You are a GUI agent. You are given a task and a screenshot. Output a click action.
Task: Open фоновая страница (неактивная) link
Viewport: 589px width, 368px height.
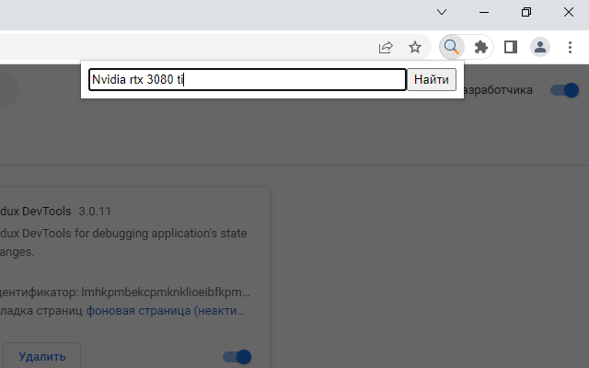(x=166, y=311)
